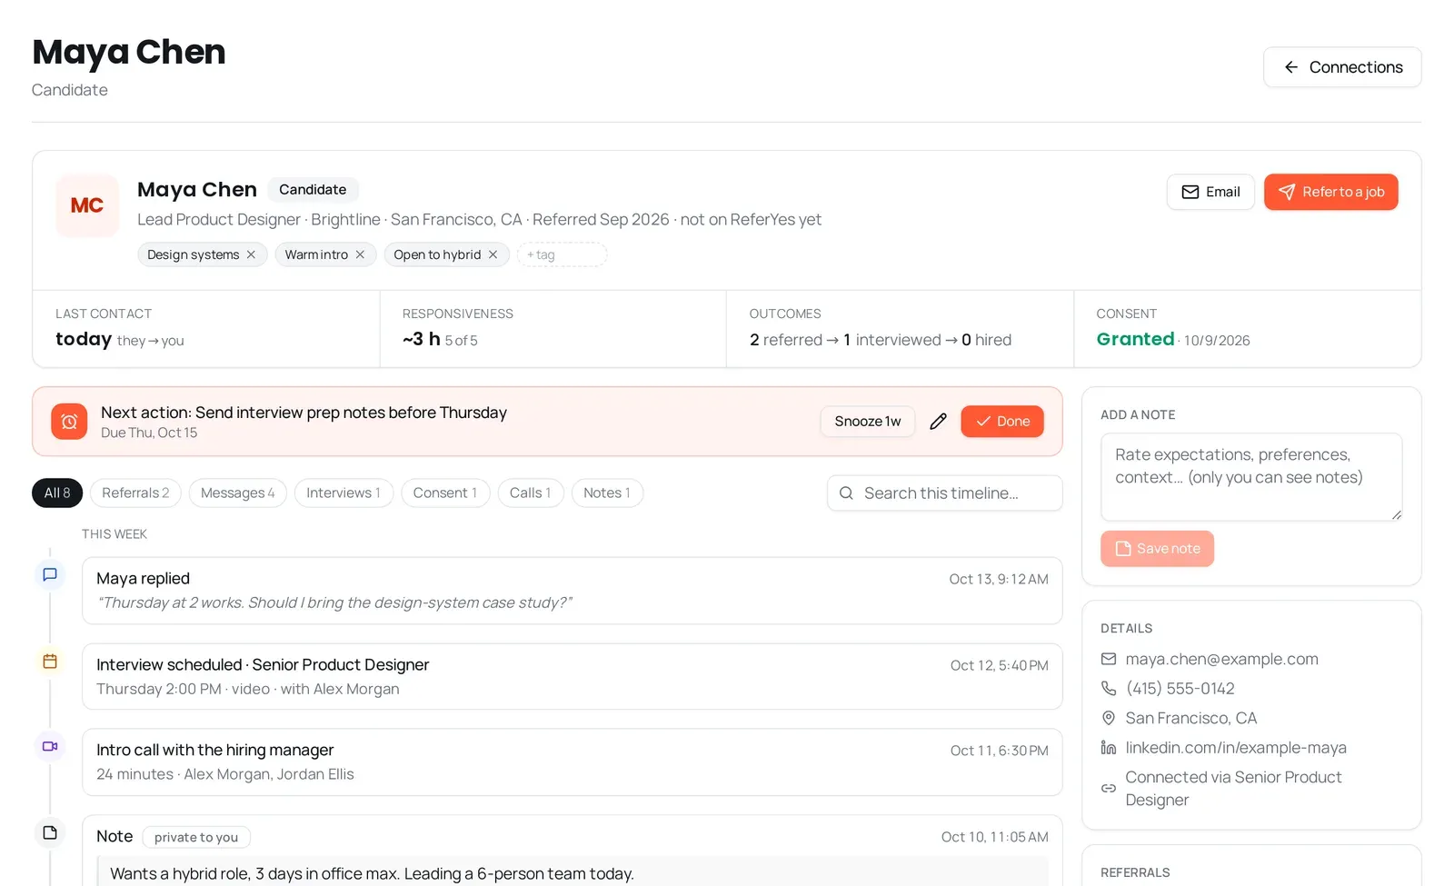Screen dimensions: 1454x886
Task: Click the video camera timeline icon
Action: (50, 746)
